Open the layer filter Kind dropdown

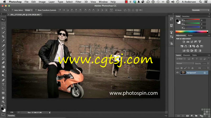coord(181,59)
